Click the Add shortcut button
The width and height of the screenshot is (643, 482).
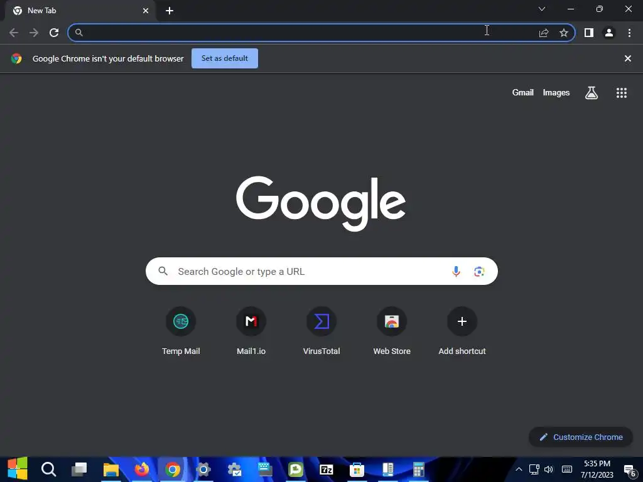462,332
